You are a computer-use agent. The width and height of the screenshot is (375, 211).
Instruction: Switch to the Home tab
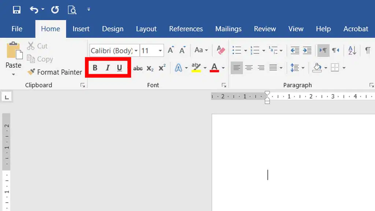pyautogui.click(x=51, y=29)
